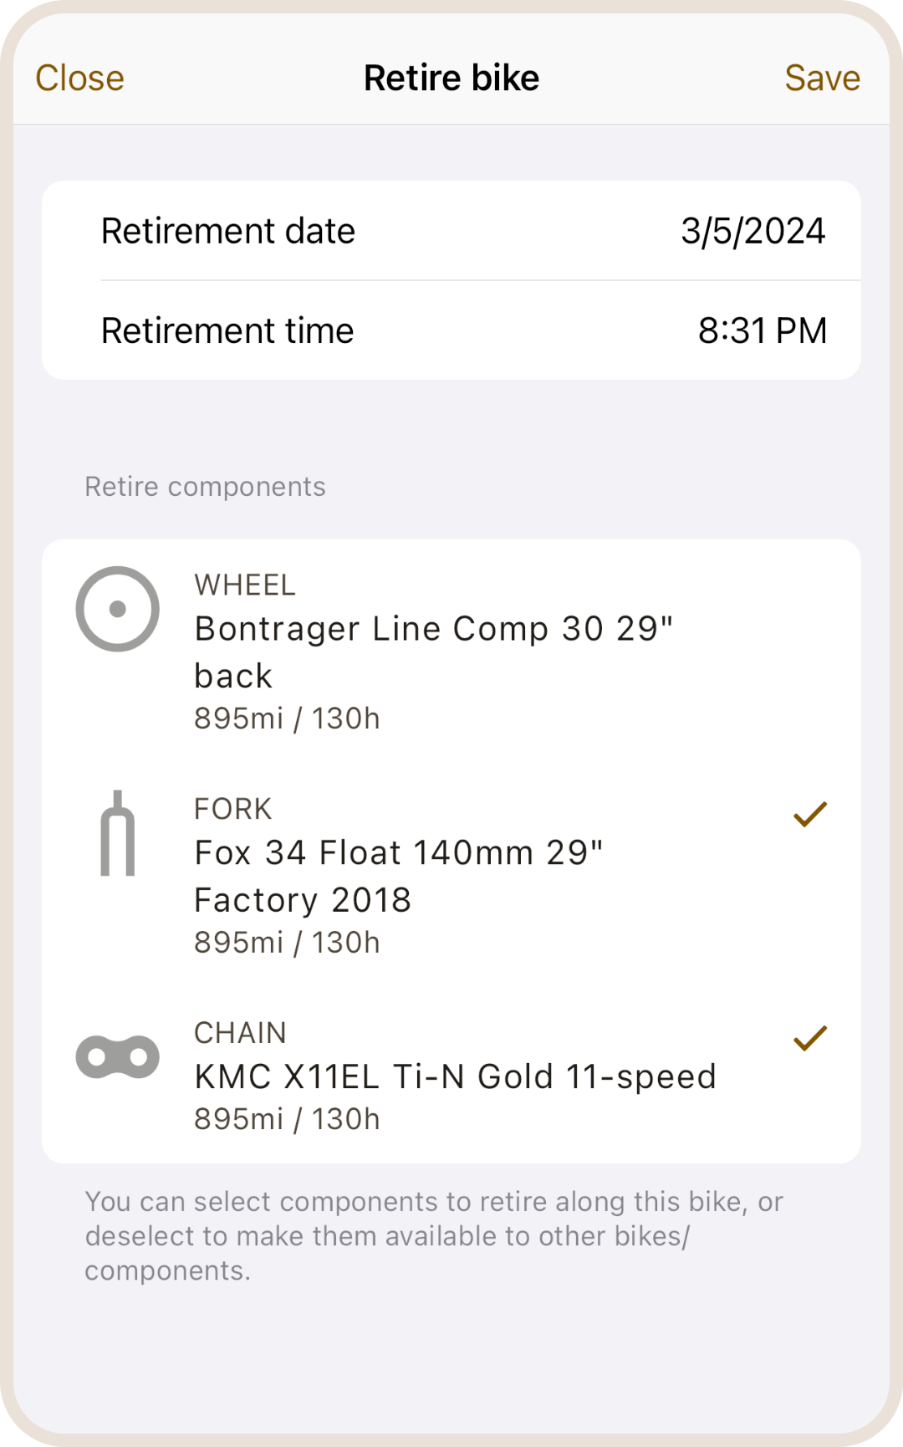Tap the FORK category label
This screenshot has height=1447, width=903.
click(x=233, y=809)
